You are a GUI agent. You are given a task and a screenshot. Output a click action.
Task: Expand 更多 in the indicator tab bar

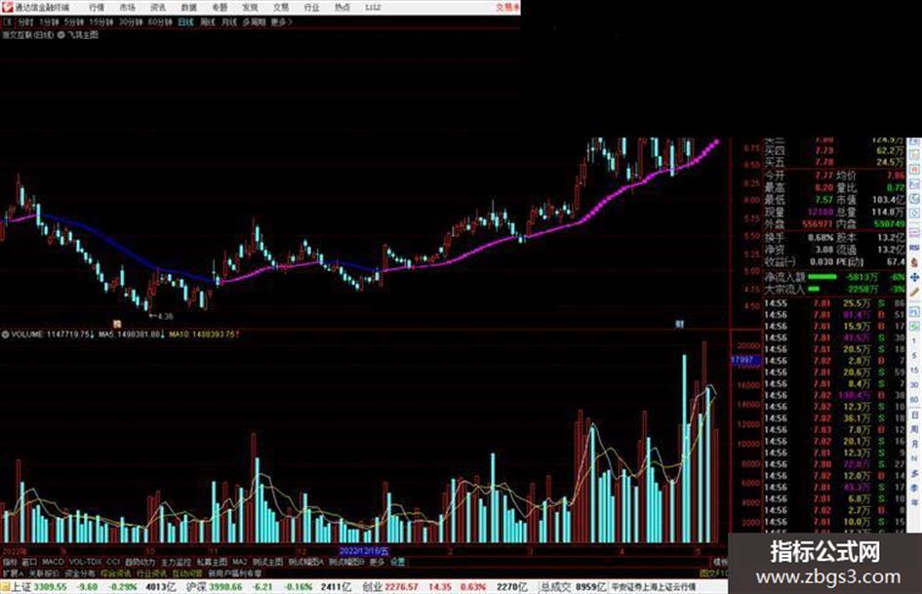coord(377,562)
